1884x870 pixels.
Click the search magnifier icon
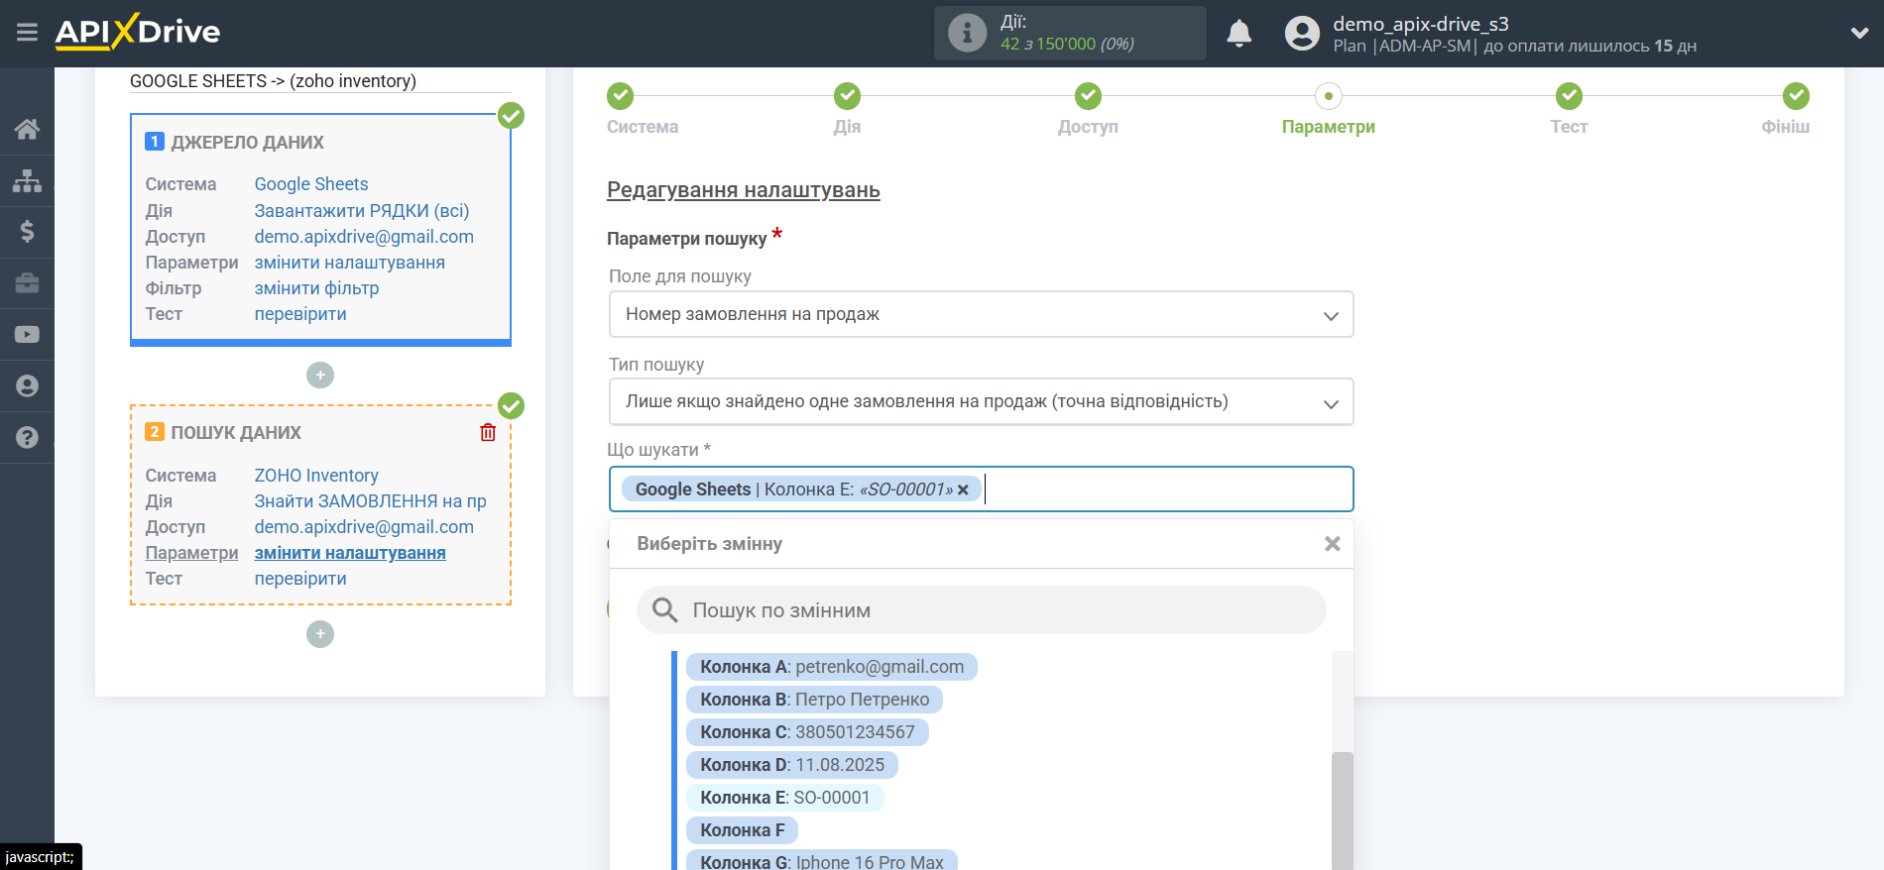click(x=664, y=610)
